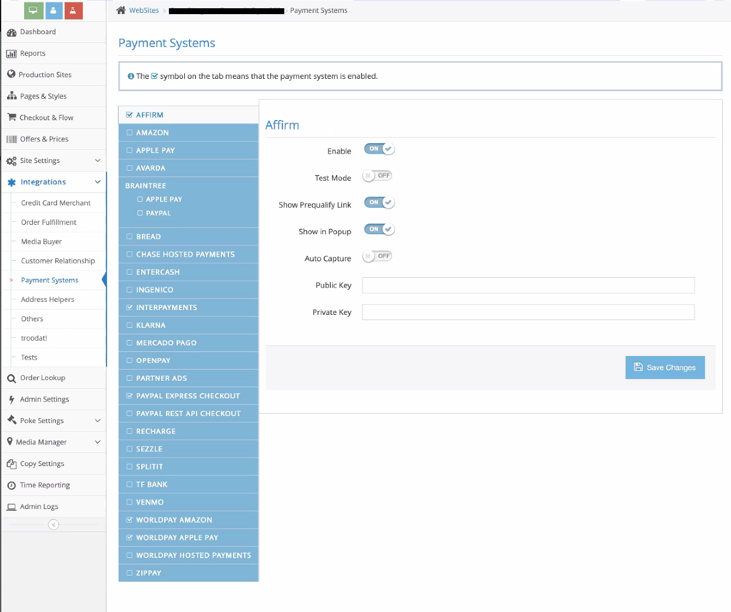
Task: Click the Production Sites globe icon
Action: (11, 74)
